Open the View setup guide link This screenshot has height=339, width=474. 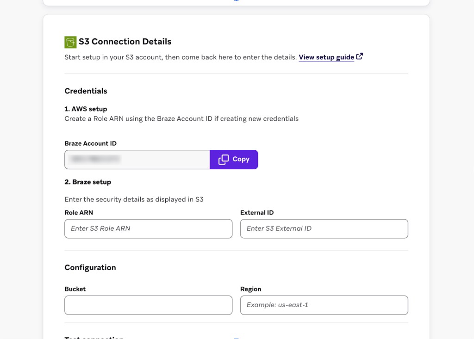point(326,57)
